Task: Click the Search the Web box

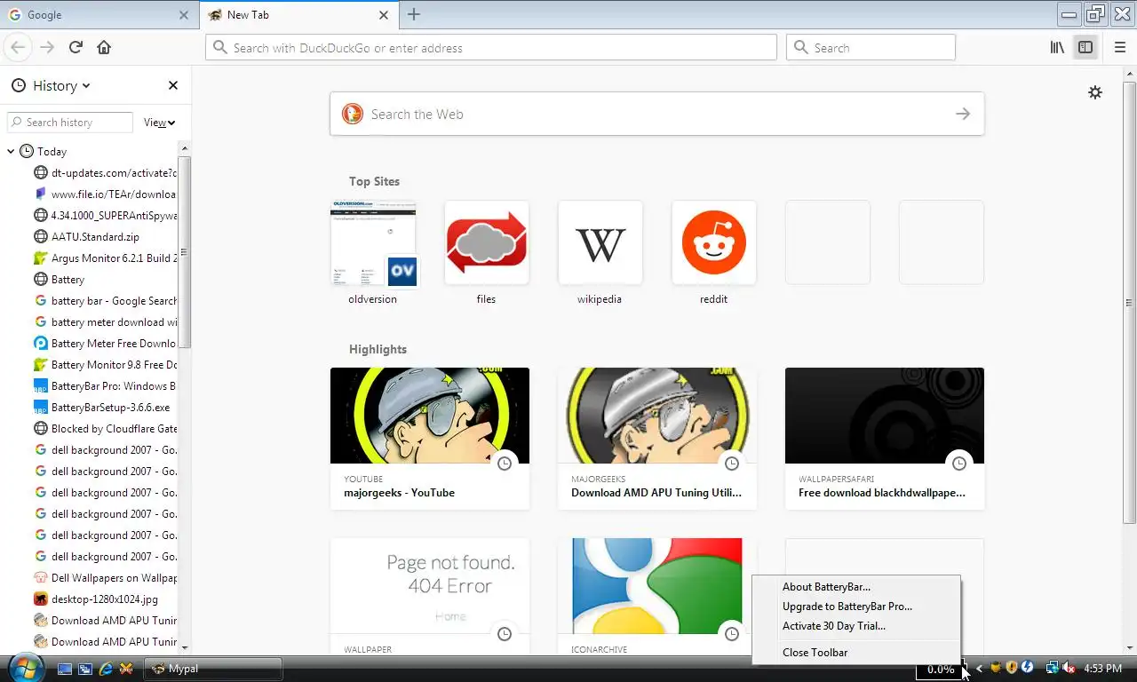Action: tap(656, 114)
